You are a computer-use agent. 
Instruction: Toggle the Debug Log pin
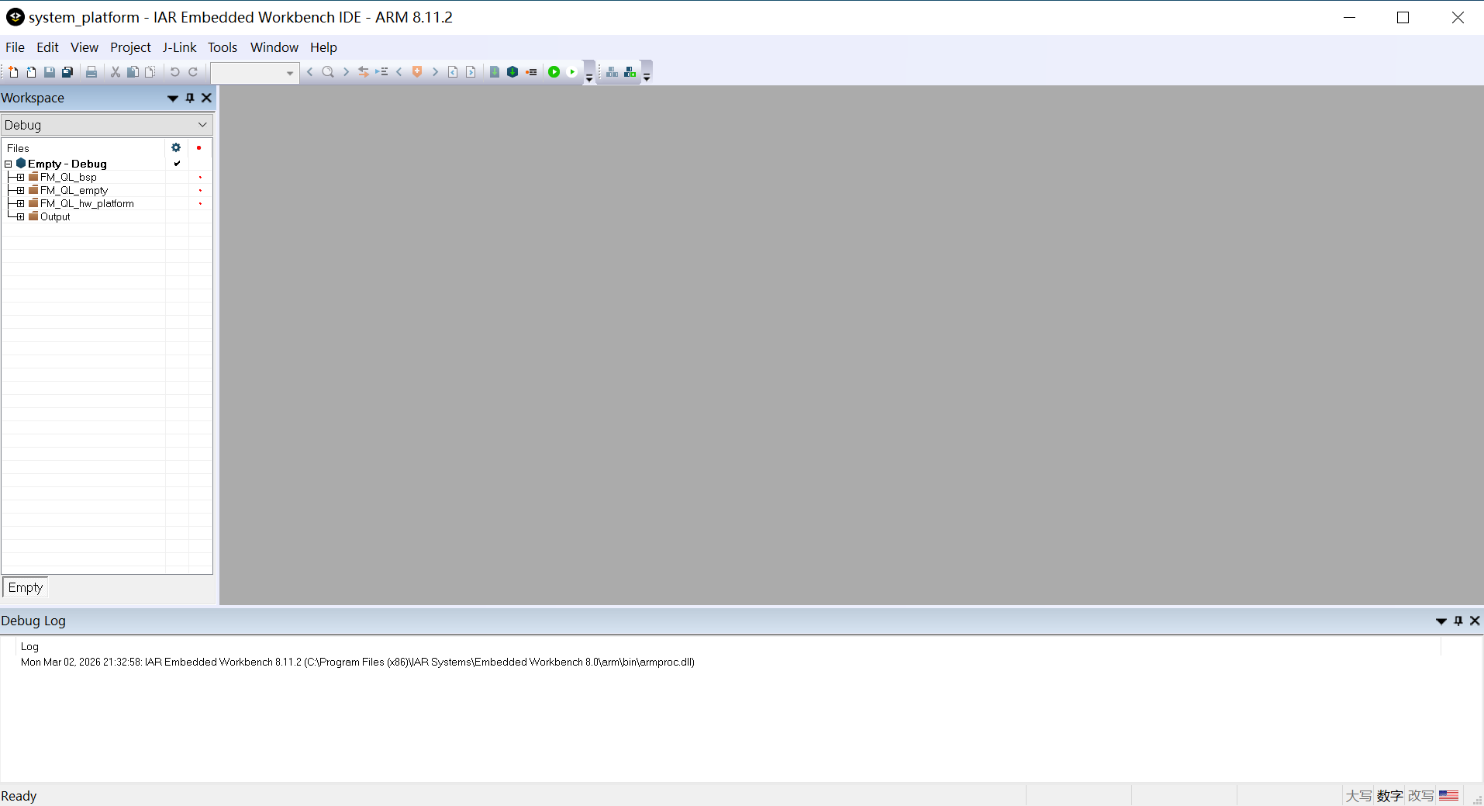pyautogui.click(x=1458, y=621)
